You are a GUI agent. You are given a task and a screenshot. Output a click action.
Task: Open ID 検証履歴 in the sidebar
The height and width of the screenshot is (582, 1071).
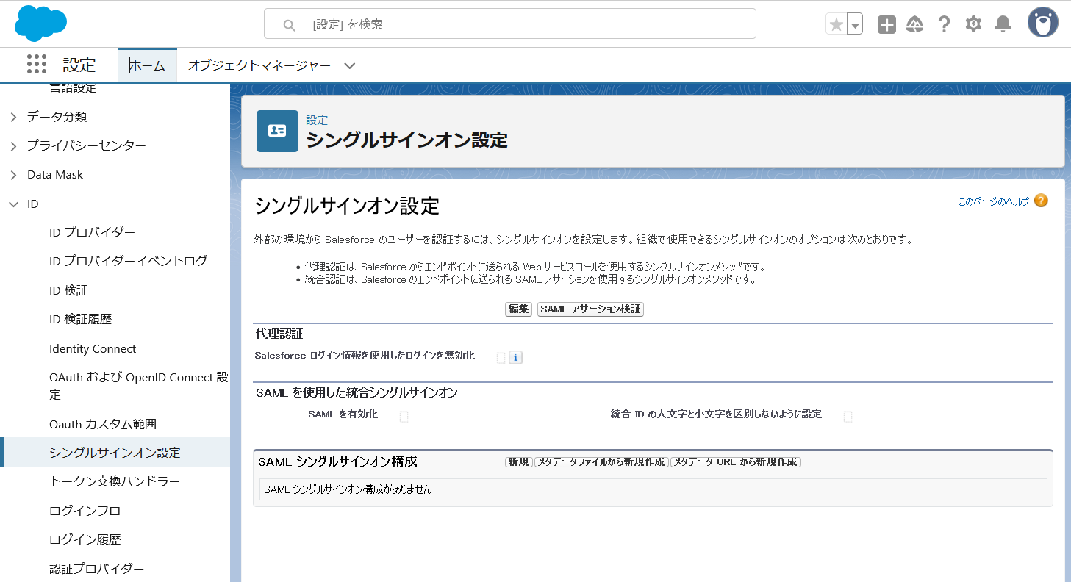tap(80, 319)
